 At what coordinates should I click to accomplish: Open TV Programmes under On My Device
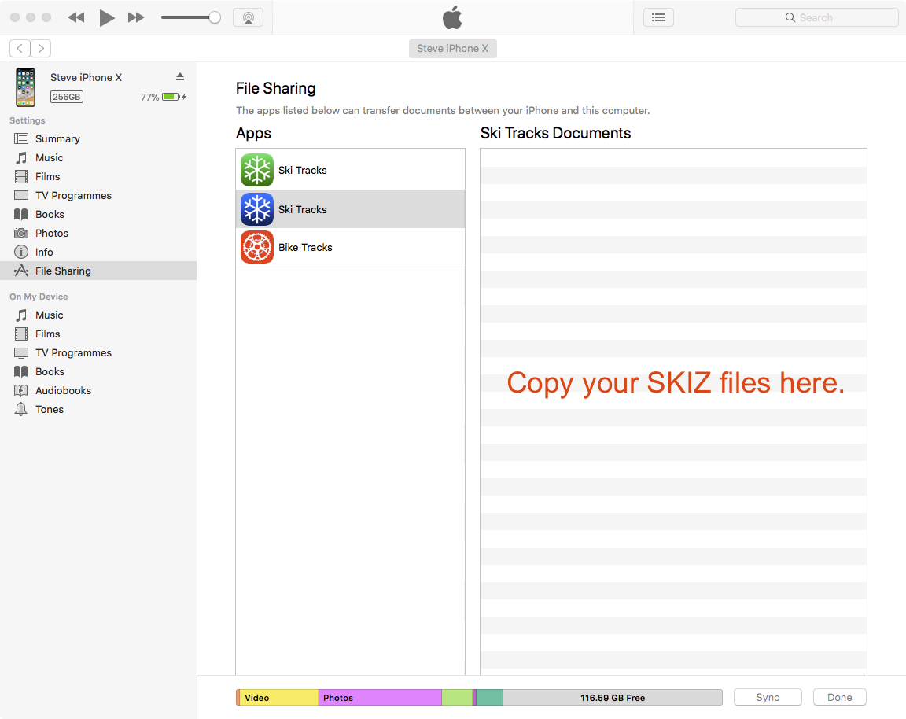(98, 352)
